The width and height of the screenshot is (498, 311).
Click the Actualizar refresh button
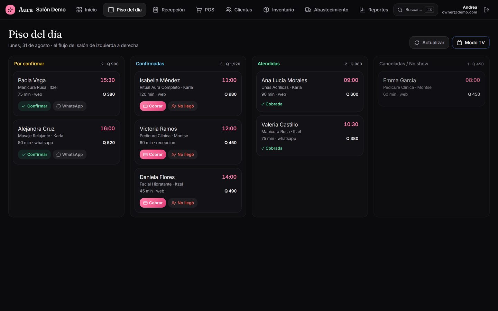429,43
